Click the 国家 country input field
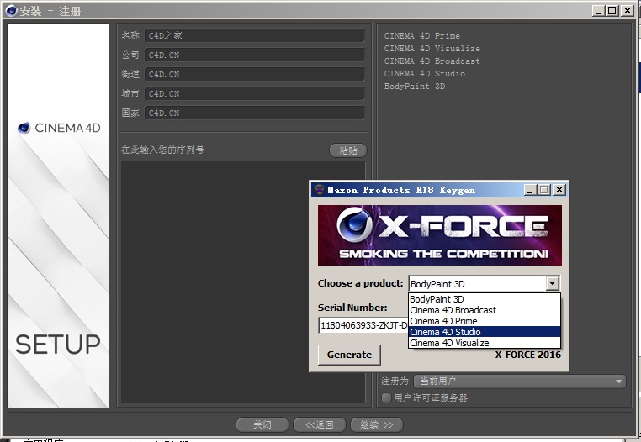This screenshot has height=442, width=641. pos(254,113)
